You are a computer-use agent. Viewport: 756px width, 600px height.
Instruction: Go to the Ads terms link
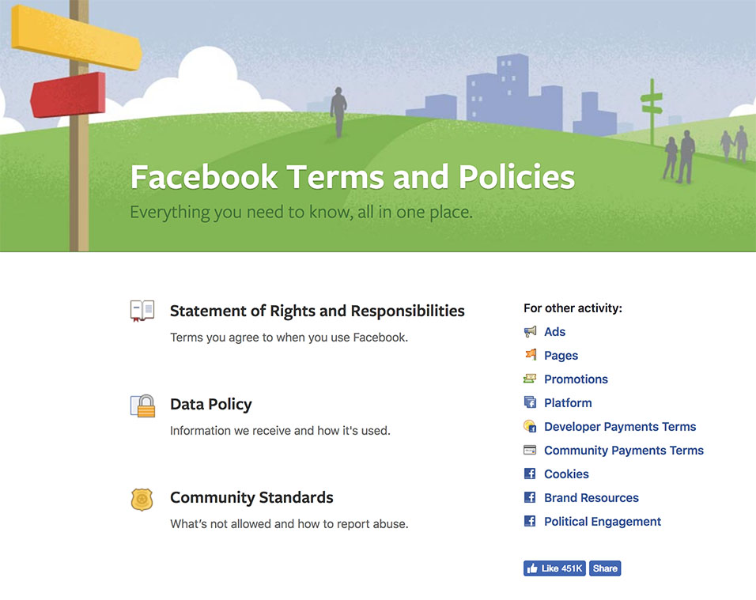554,331
